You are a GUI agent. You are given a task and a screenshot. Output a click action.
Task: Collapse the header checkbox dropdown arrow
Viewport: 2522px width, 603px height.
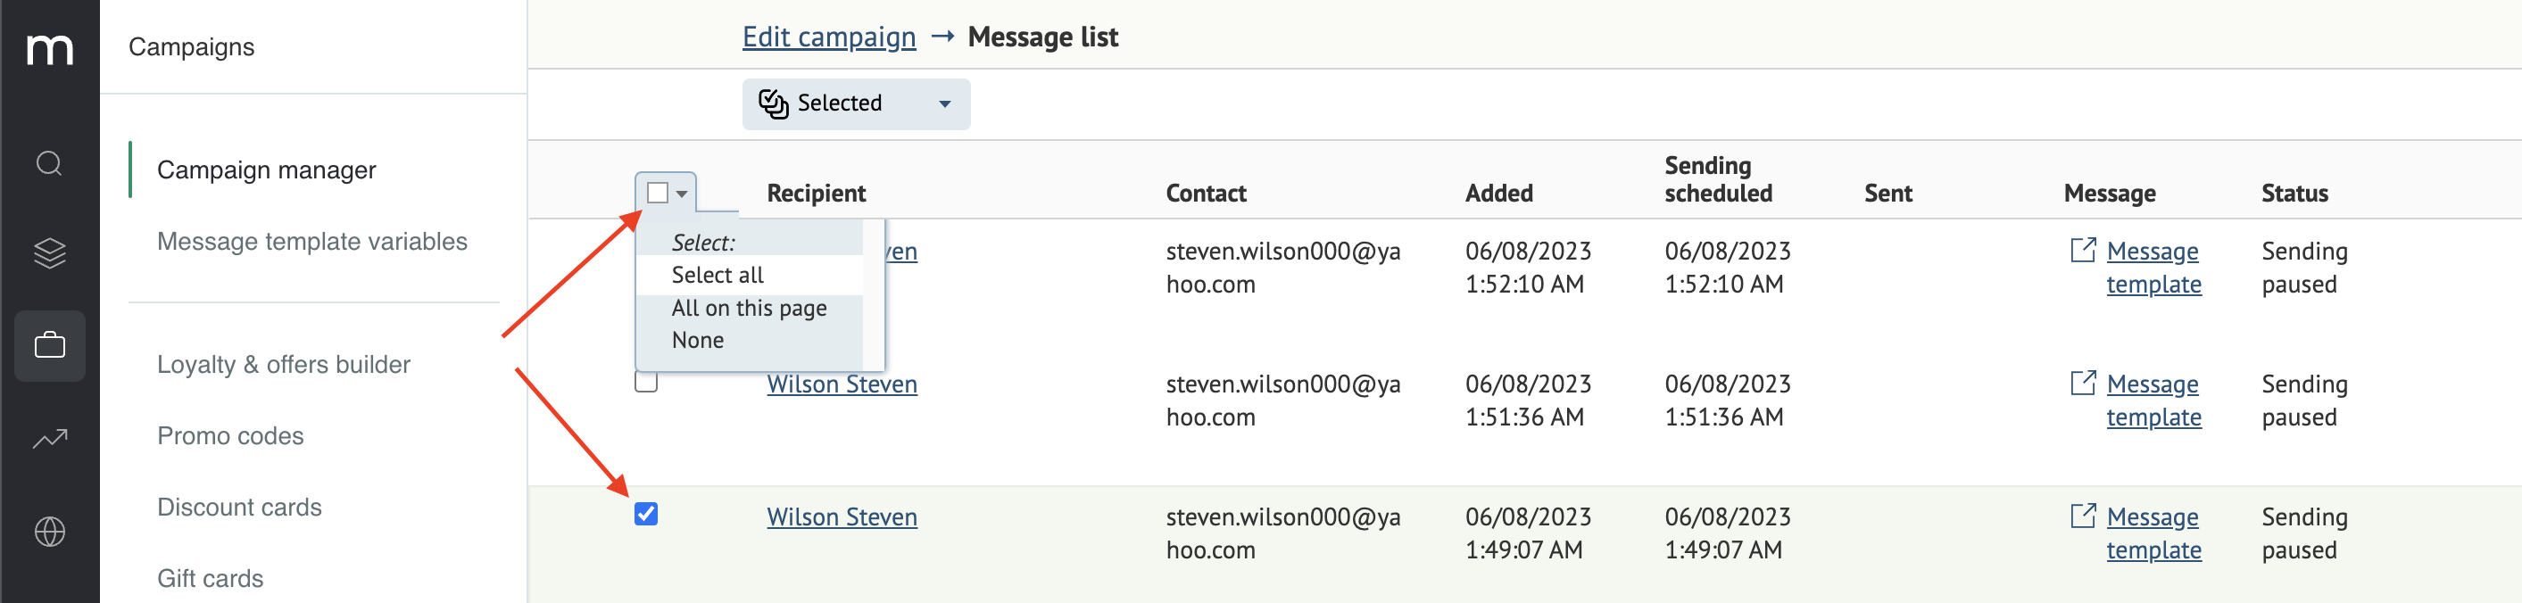682,194
